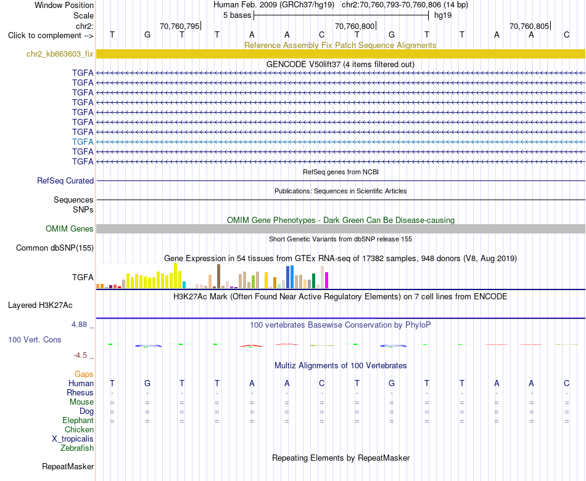Screen dimensions: 586x481
Task: Open the OMIM Genes track label
Action: click(70, 228)
